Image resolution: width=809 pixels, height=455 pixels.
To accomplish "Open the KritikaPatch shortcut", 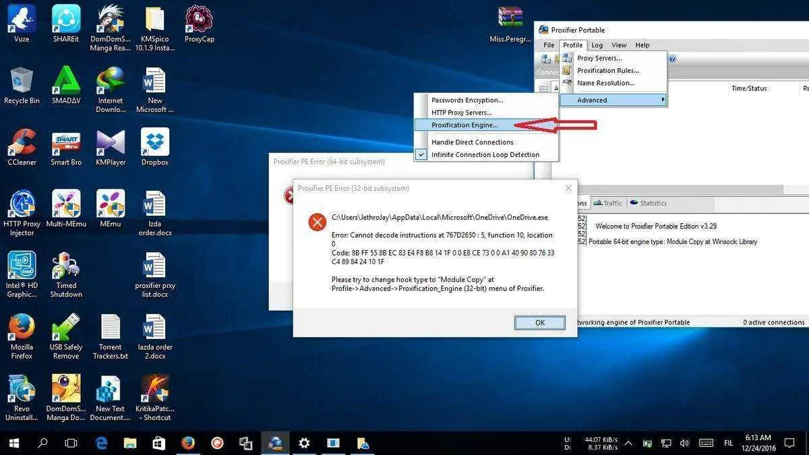I will [x=155, y=398].
